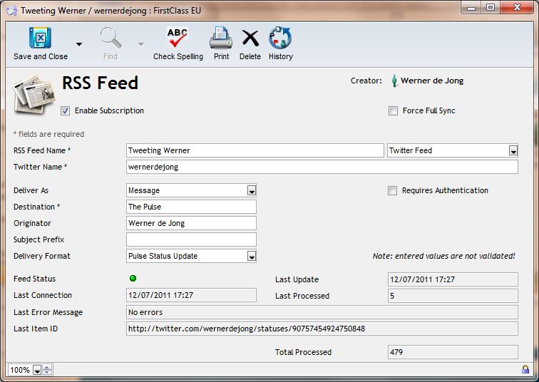Image resolution: width=539 pixels, height=382 pixels.
Task: Click the Twitter Name input field
Action: (322, 167)
